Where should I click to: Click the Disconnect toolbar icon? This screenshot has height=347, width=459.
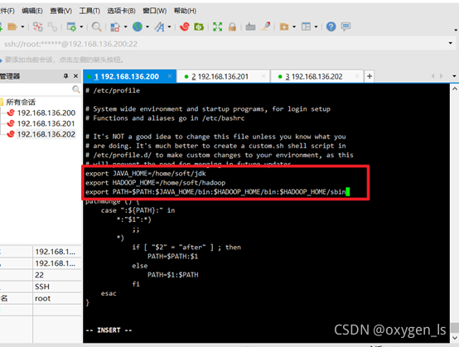tap(37, 27)
